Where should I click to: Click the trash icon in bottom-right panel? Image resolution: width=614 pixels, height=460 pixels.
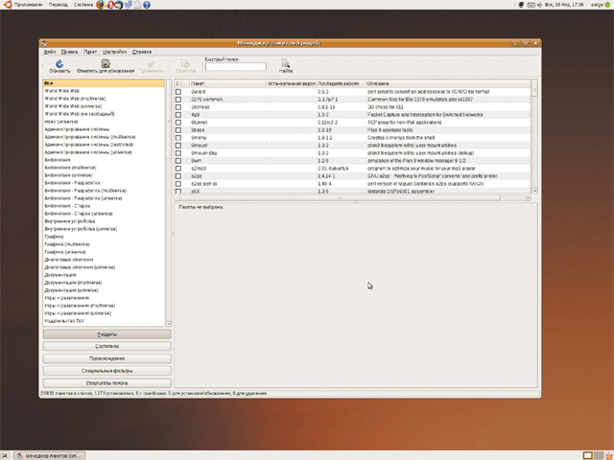pyautogui.click(x=608, y=455)
